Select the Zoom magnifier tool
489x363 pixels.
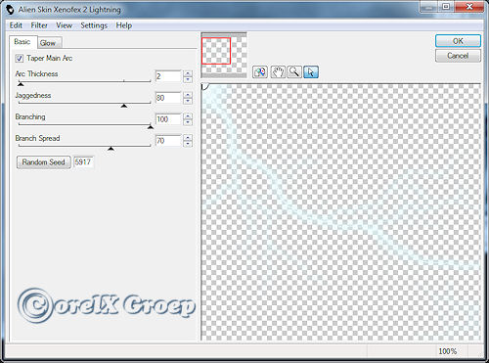coord(294,71)
